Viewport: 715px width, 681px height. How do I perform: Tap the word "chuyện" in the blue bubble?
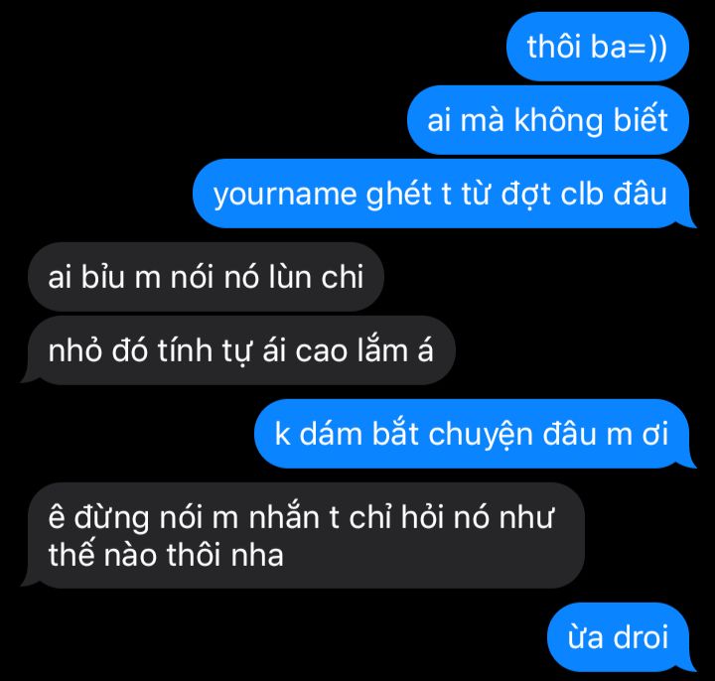(x=481, y=436)
